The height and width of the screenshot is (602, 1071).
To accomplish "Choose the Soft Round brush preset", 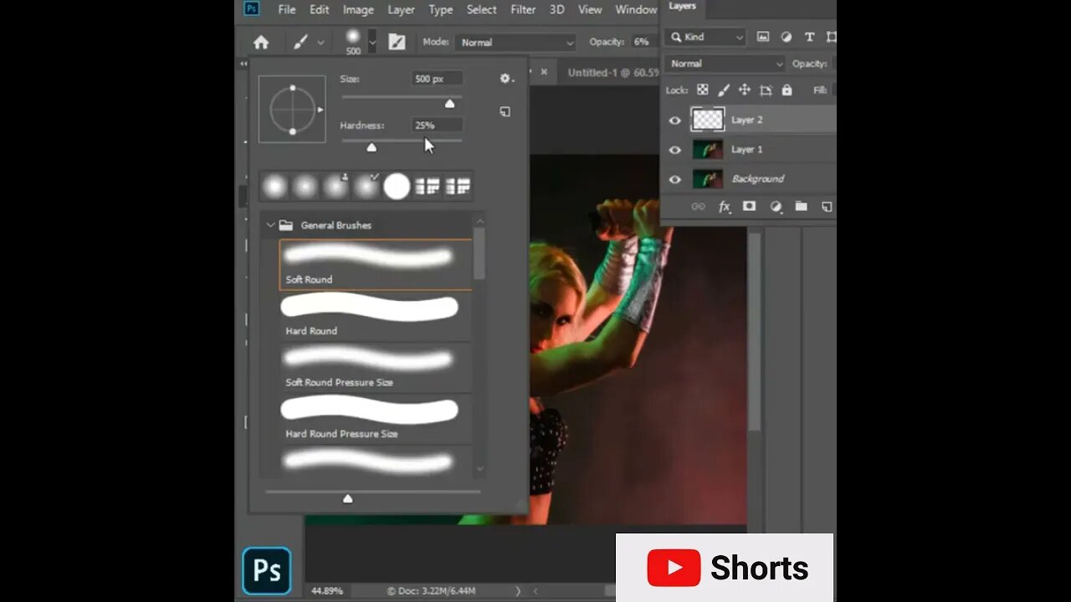I will pyautogui.click(x=376, y=264).
